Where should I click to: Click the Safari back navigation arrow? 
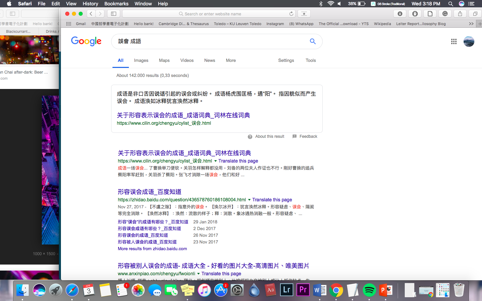pos(91,14)
